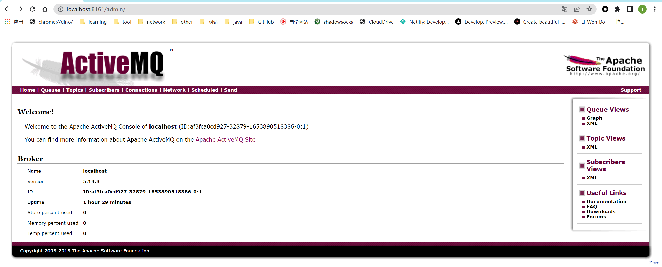Open the FAQ link

[592, 206]
